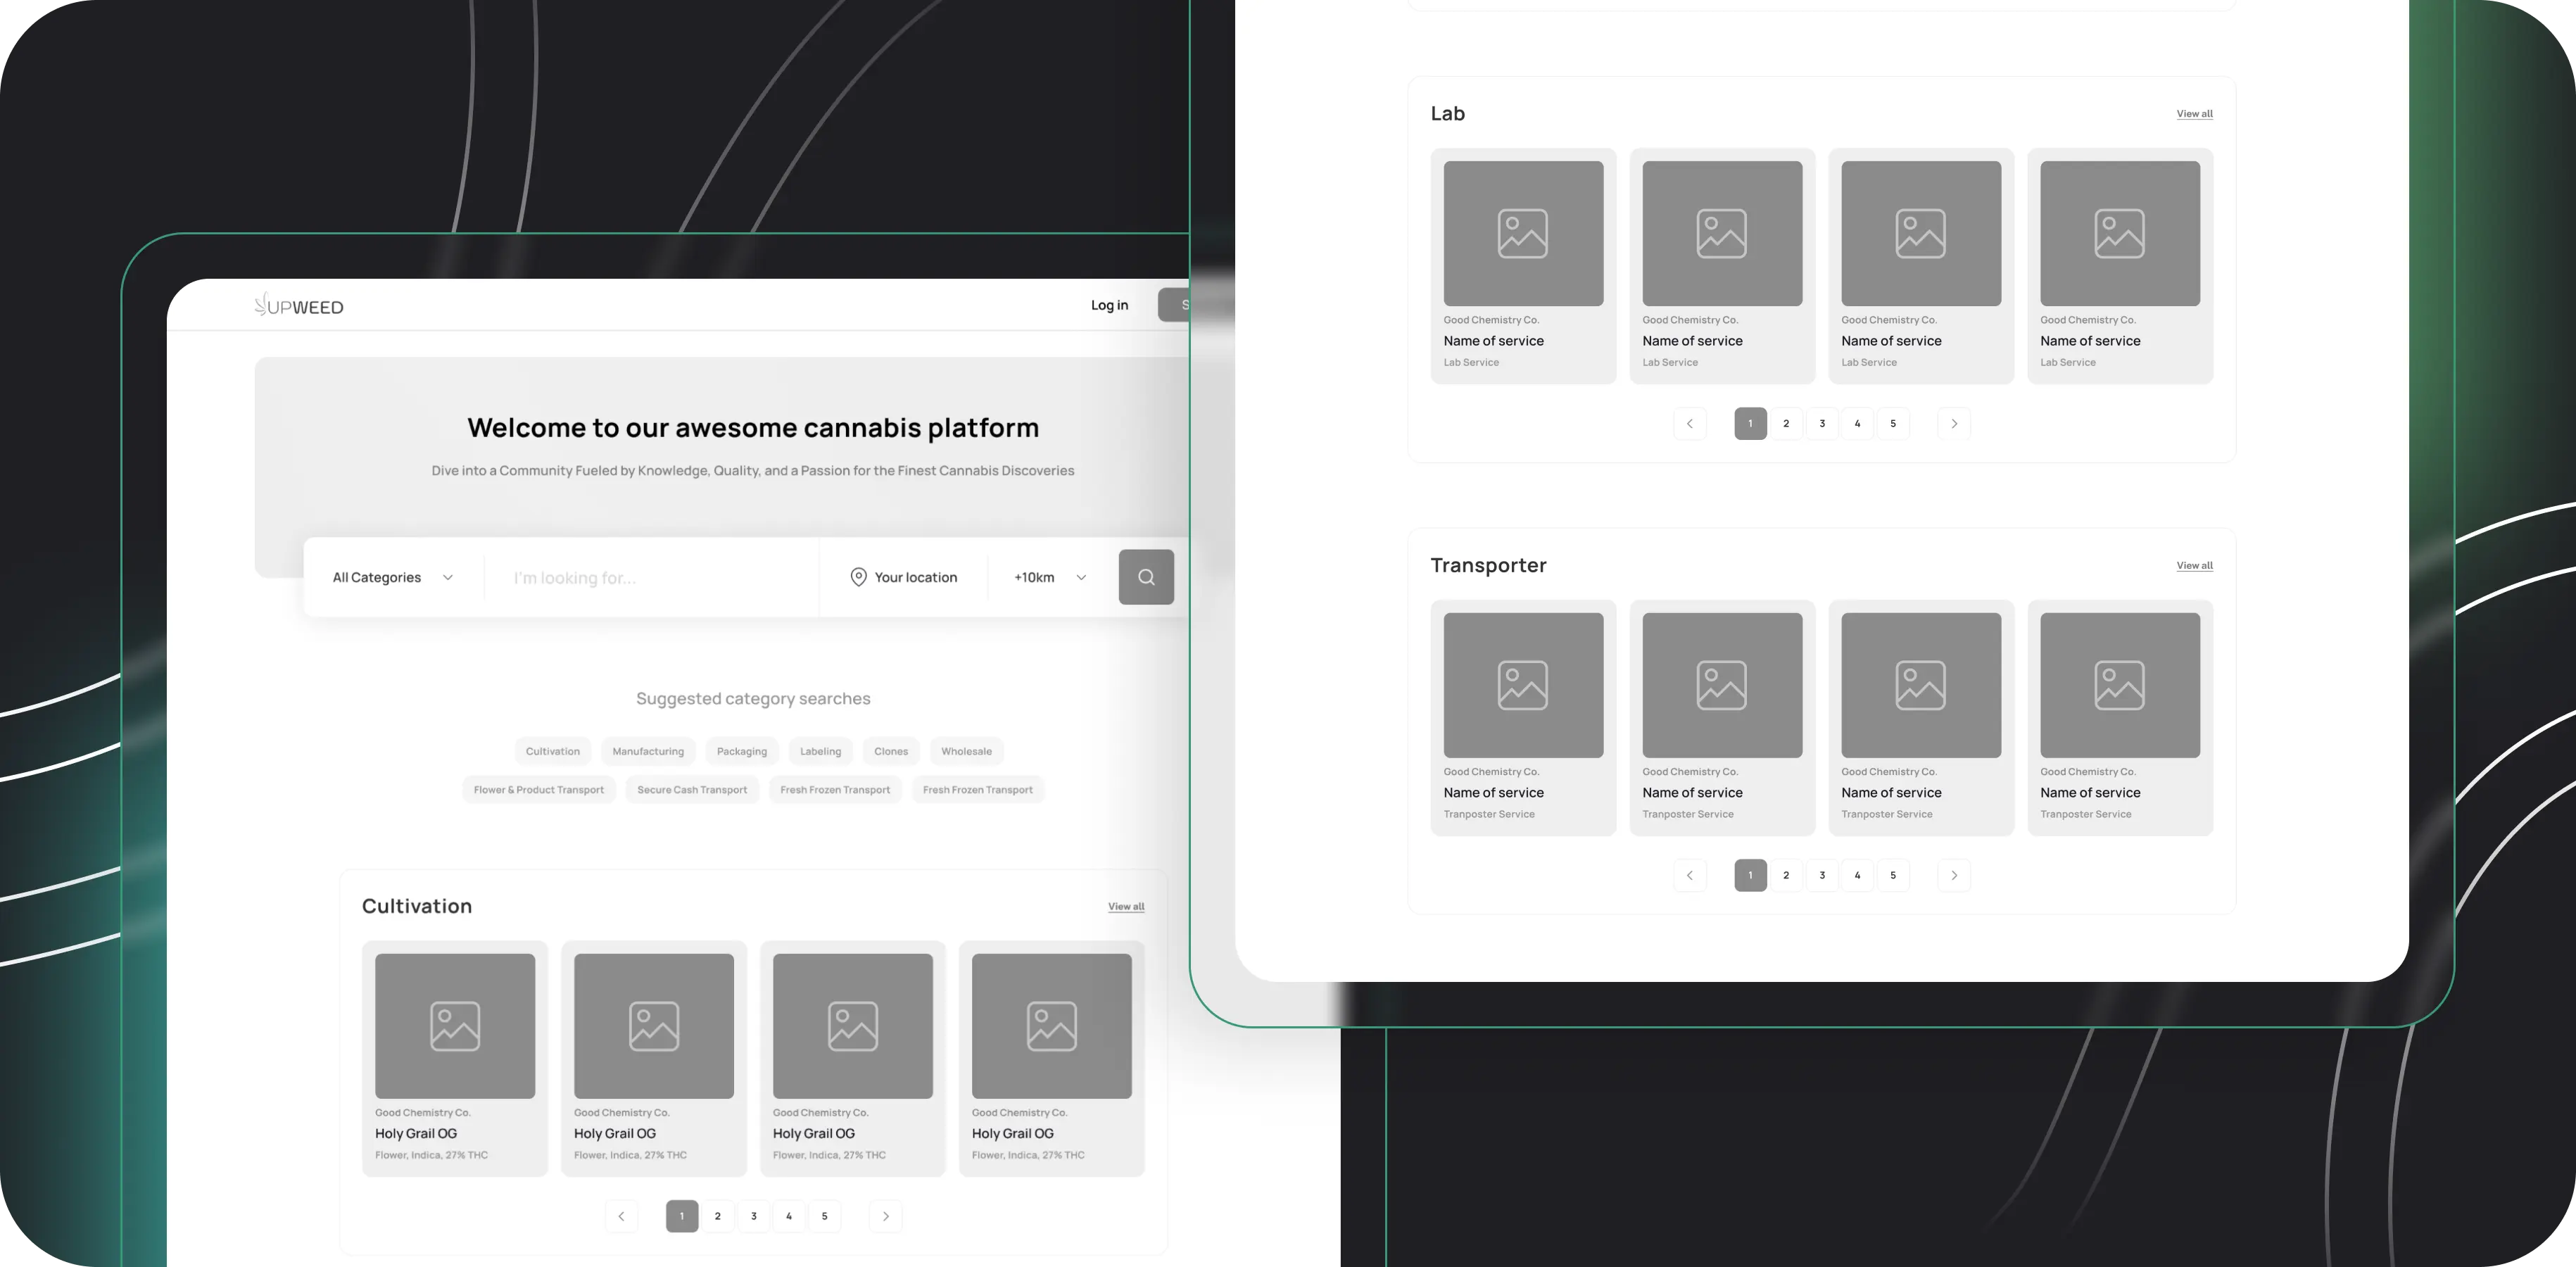
Task: Open first Lab Service card image
Action: [x=1523, y=233]
